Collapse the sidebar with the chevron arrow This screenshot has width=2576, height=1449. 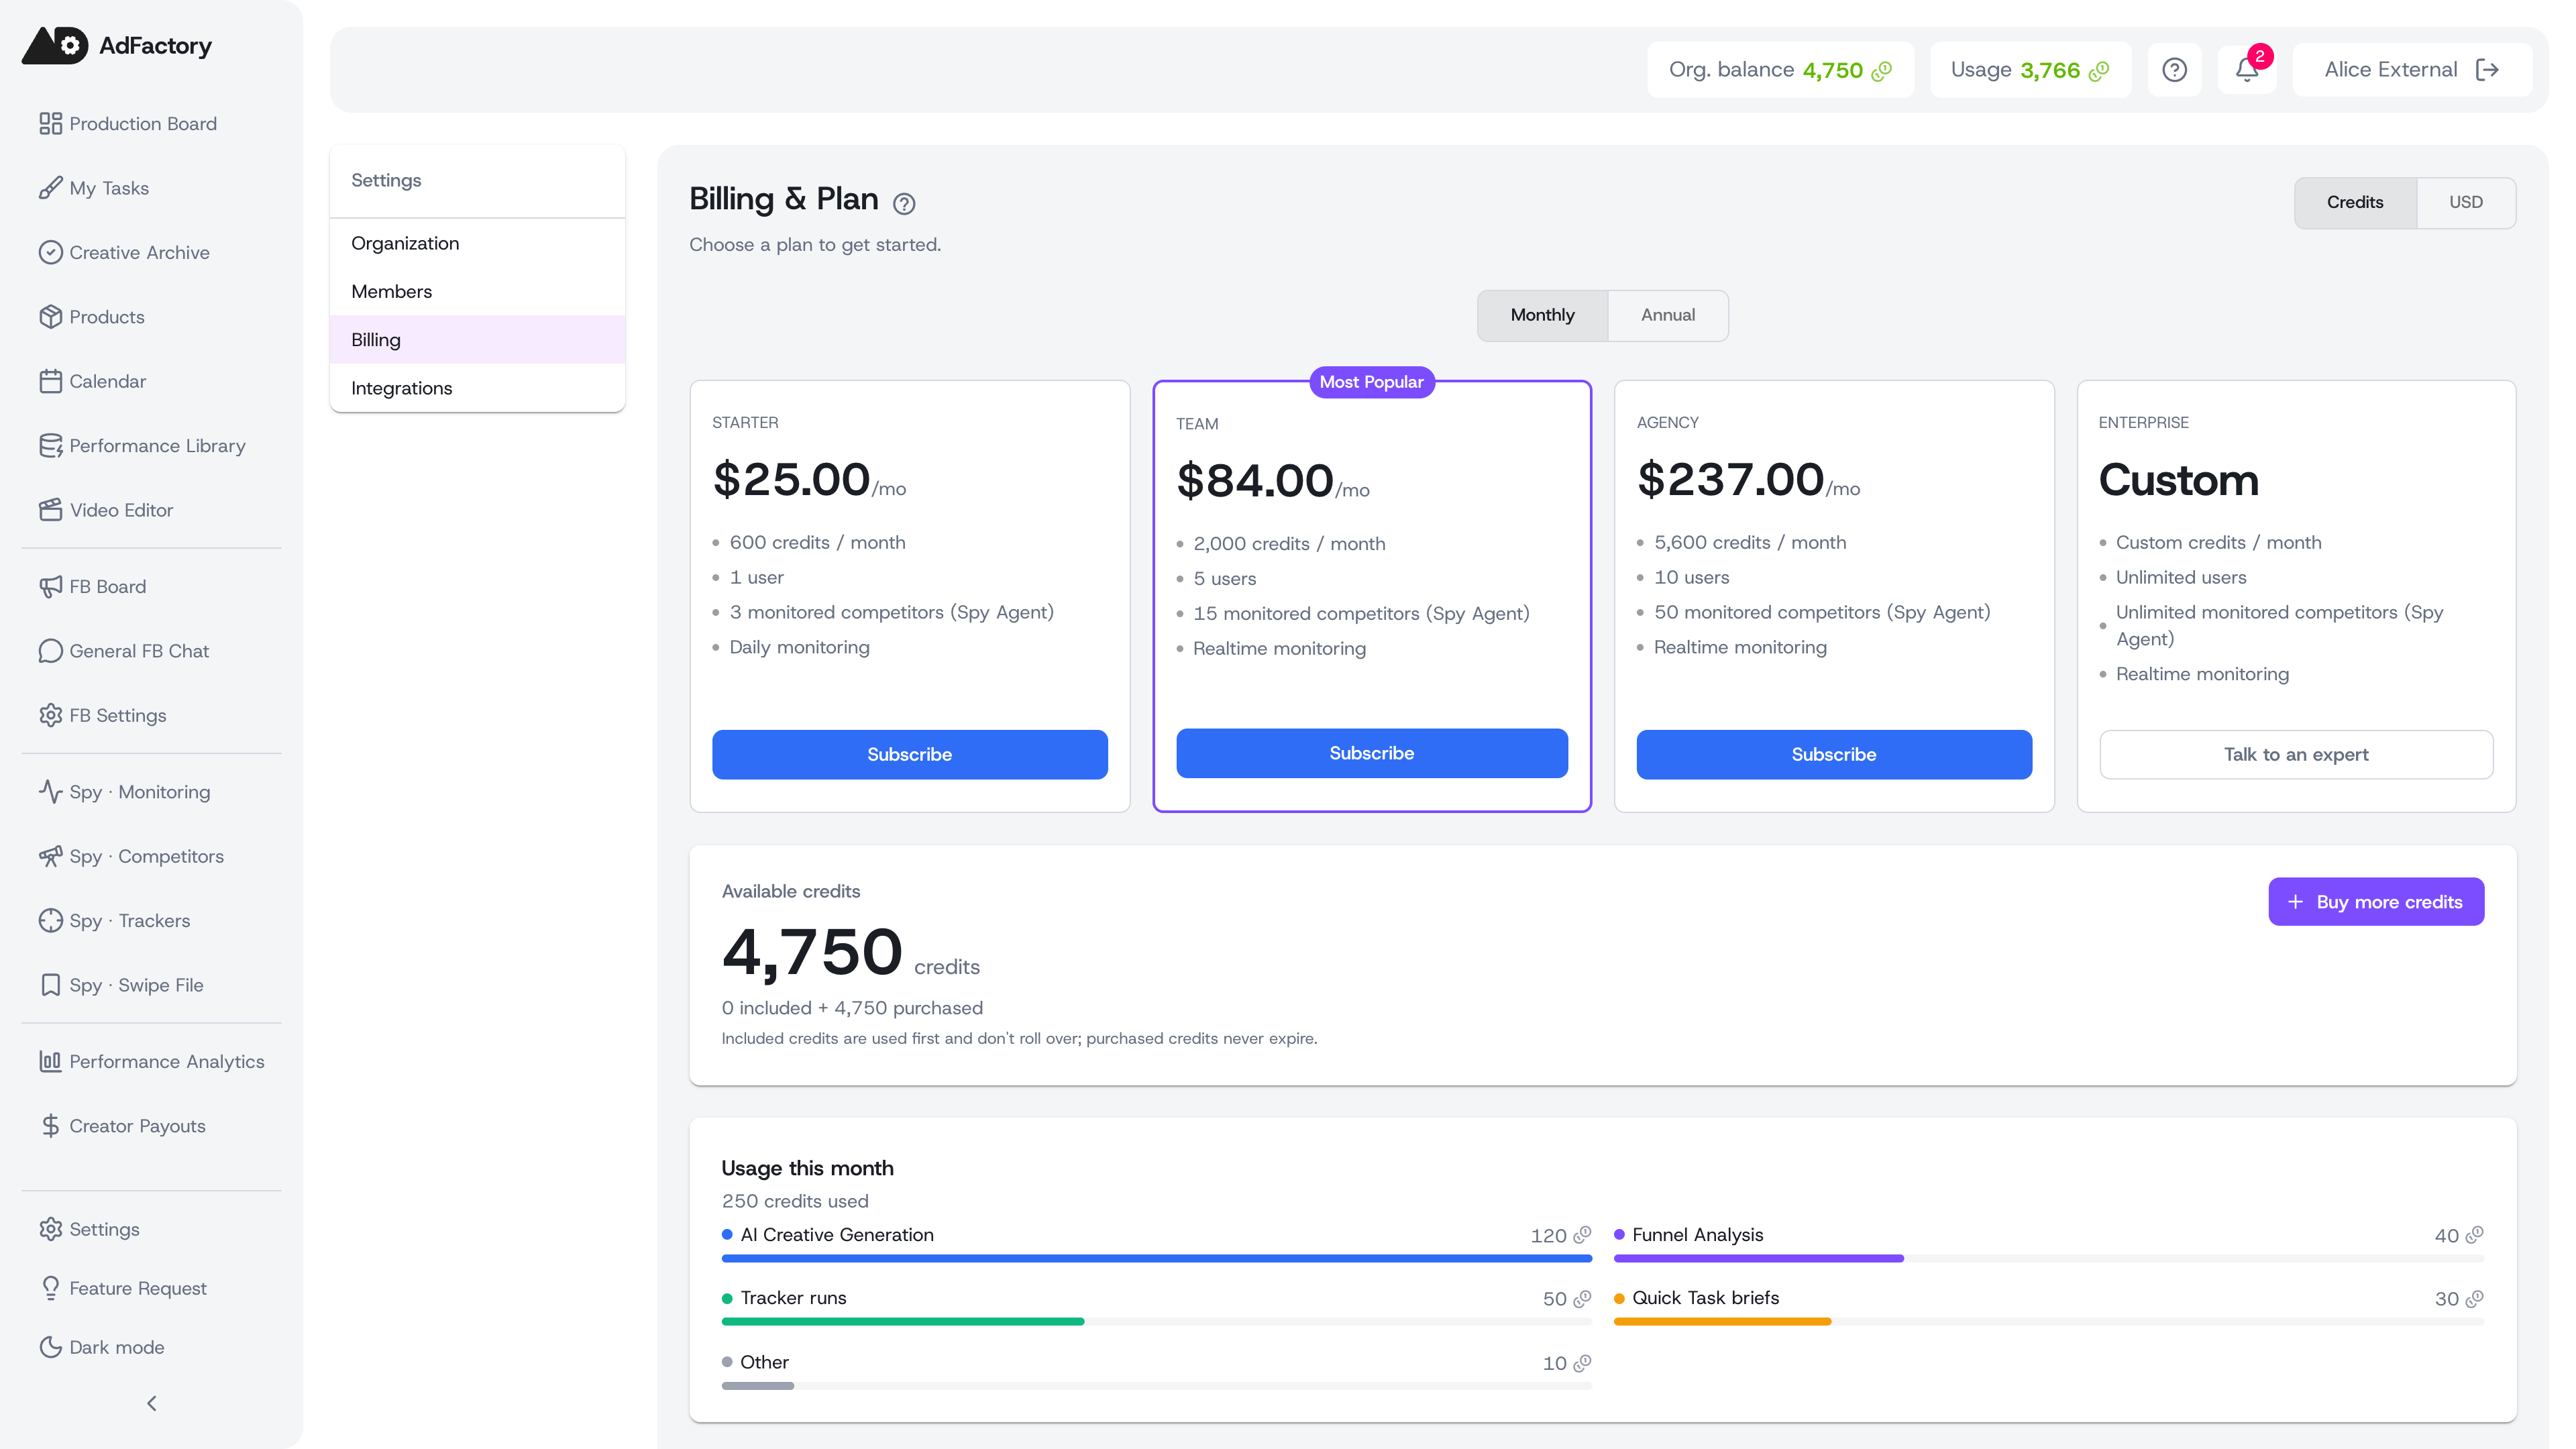(151, 1403)
